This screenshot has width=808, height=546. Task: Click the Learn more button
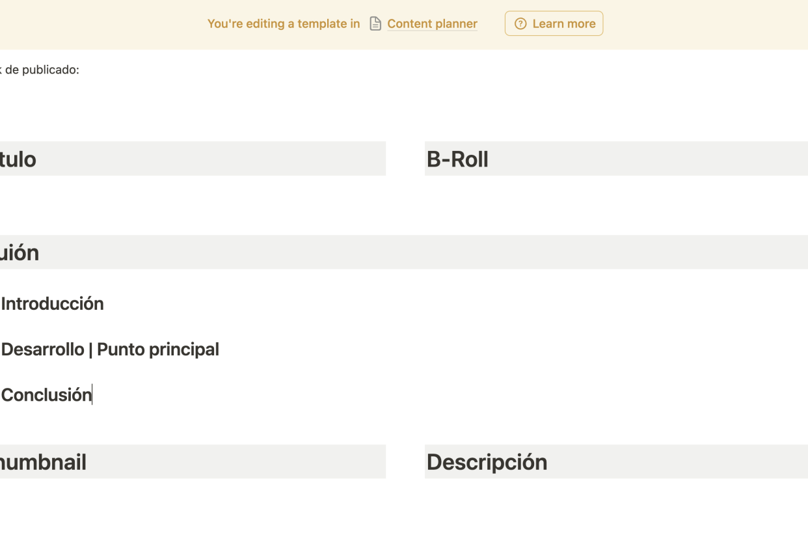(x=554, y=23)
